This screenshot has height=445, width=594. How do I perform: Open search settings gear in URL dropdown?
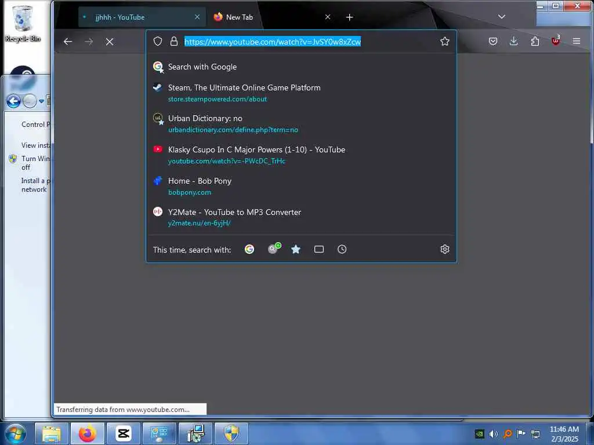point(445,249)
